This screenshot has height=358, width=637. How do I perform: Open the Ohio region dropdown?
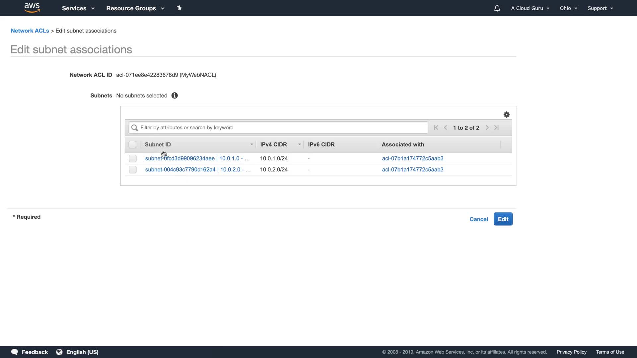coord(568,8)
